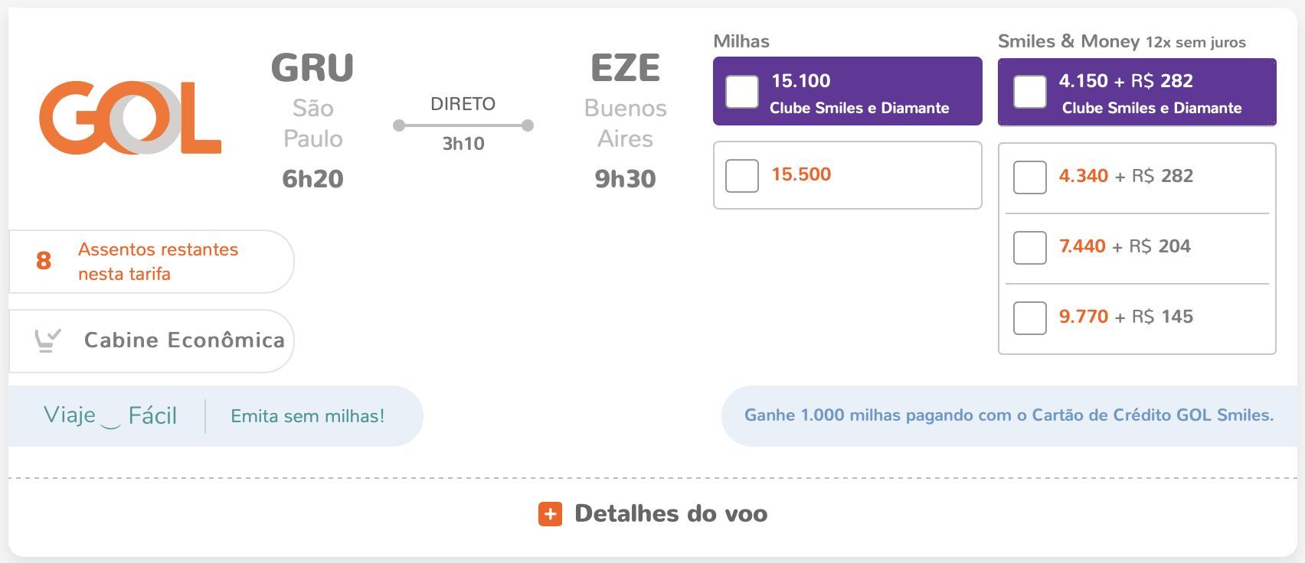The image size is (1305, 563).
Task: Expand Detalhes do voo section
Action: [653, 514]
